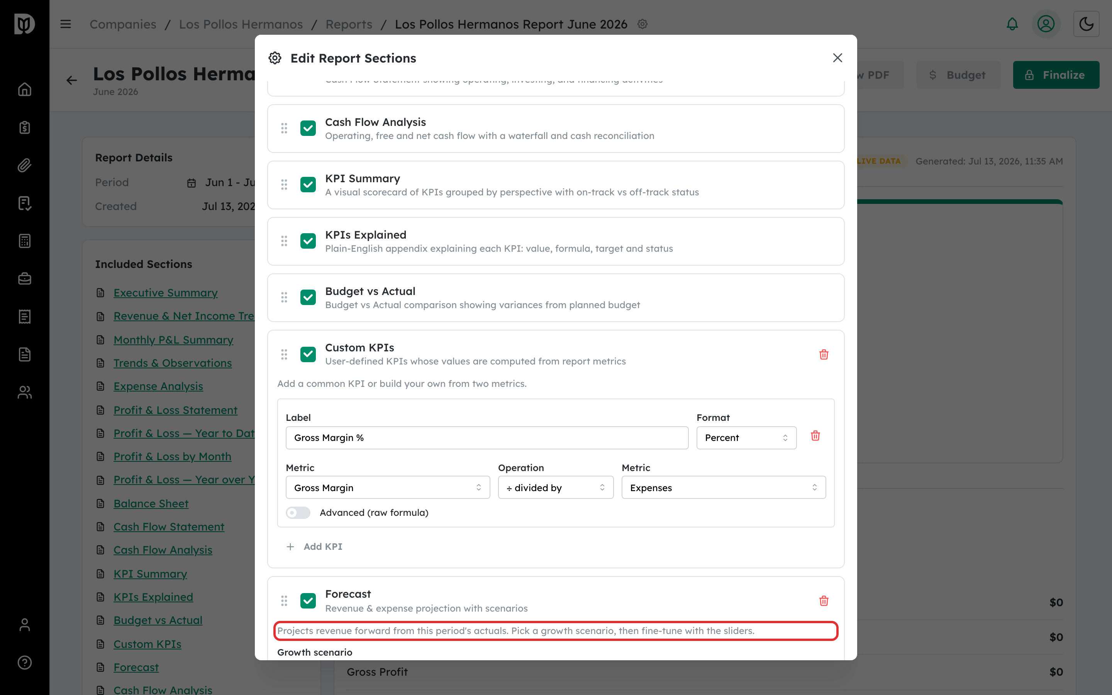Click the Finalize button
1112x695 pixels.
click(x=1056, y=75)
